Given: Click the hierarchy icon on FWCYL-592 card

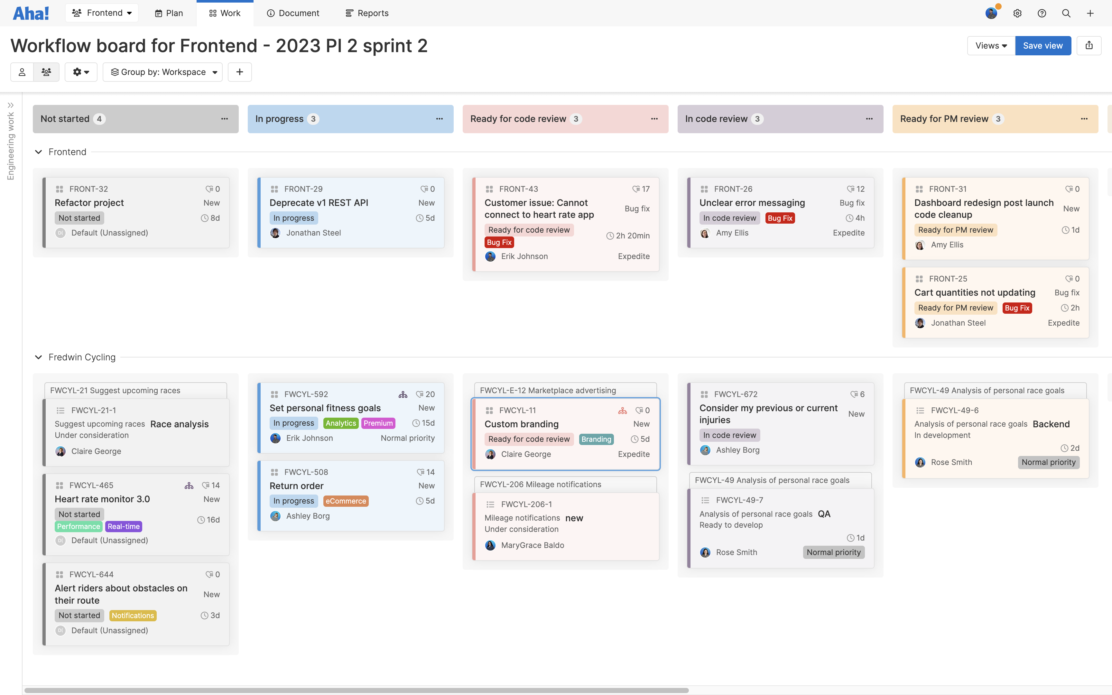Looking at the screenshot, I should 403,394.
